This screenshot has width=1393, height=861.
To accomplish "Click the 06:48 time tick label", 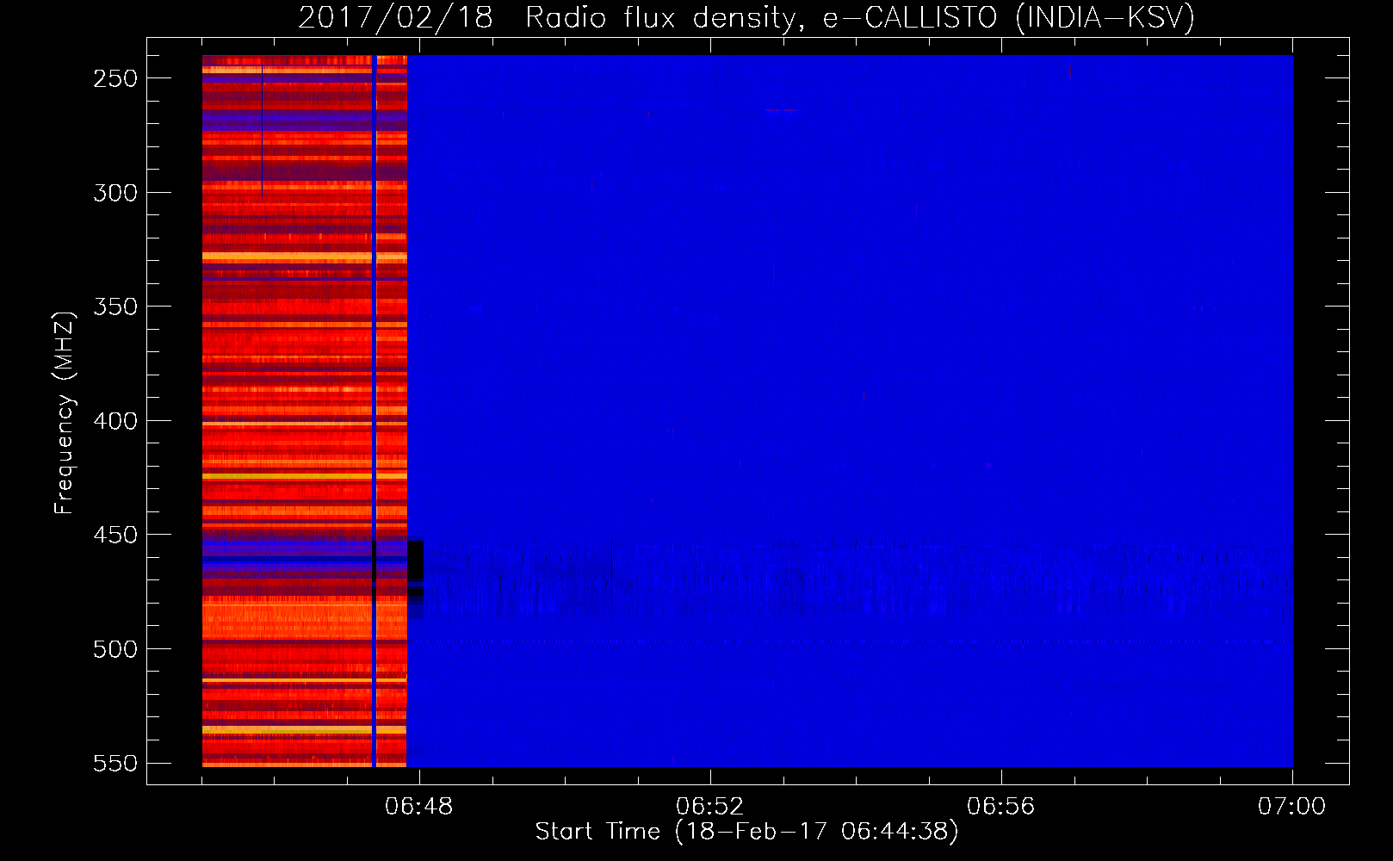I will pyautogui.click(x=419, y=807).
